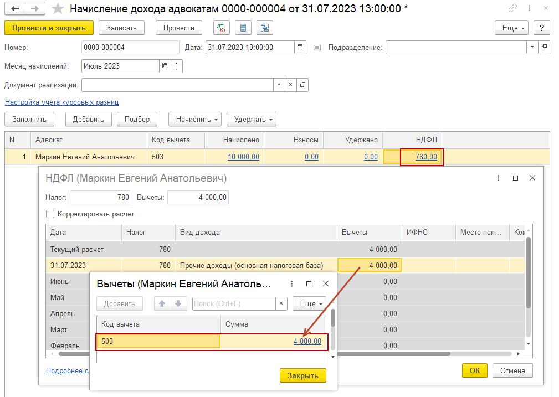Click the Номер input field
Image resolution: width=559 pixels, height=397 pixels.
[130, 48]
